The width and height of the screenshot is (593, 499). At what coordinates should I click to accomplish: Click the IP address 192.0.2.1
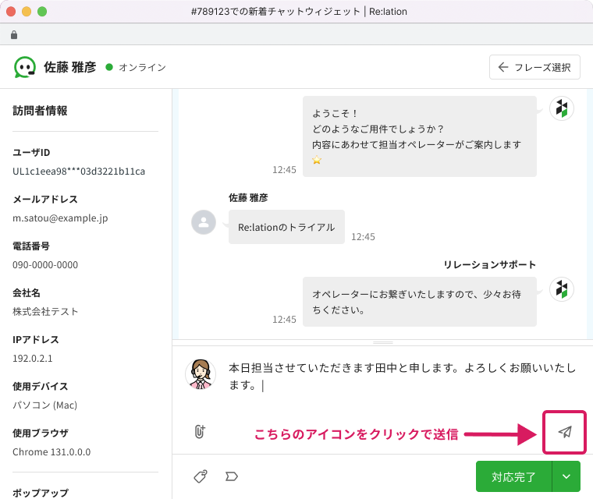(x=33, y=359)
